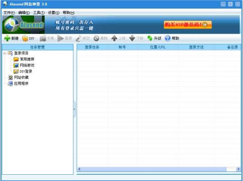Click the horizontal scrollbar right arrow
Screen dimensions: 243x181
tap(238, 169)
